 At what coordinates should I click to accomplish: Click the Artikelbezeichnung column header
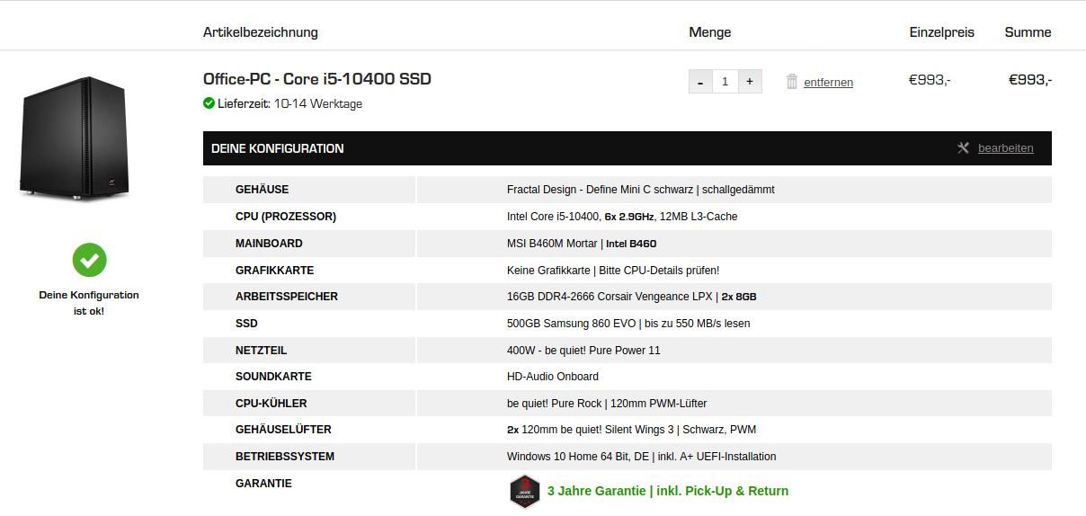tap(261, 32)
